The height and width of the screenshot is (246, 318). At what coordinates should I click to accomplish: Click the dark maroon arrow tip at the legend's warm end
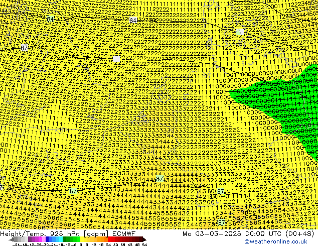pos(144,240)
